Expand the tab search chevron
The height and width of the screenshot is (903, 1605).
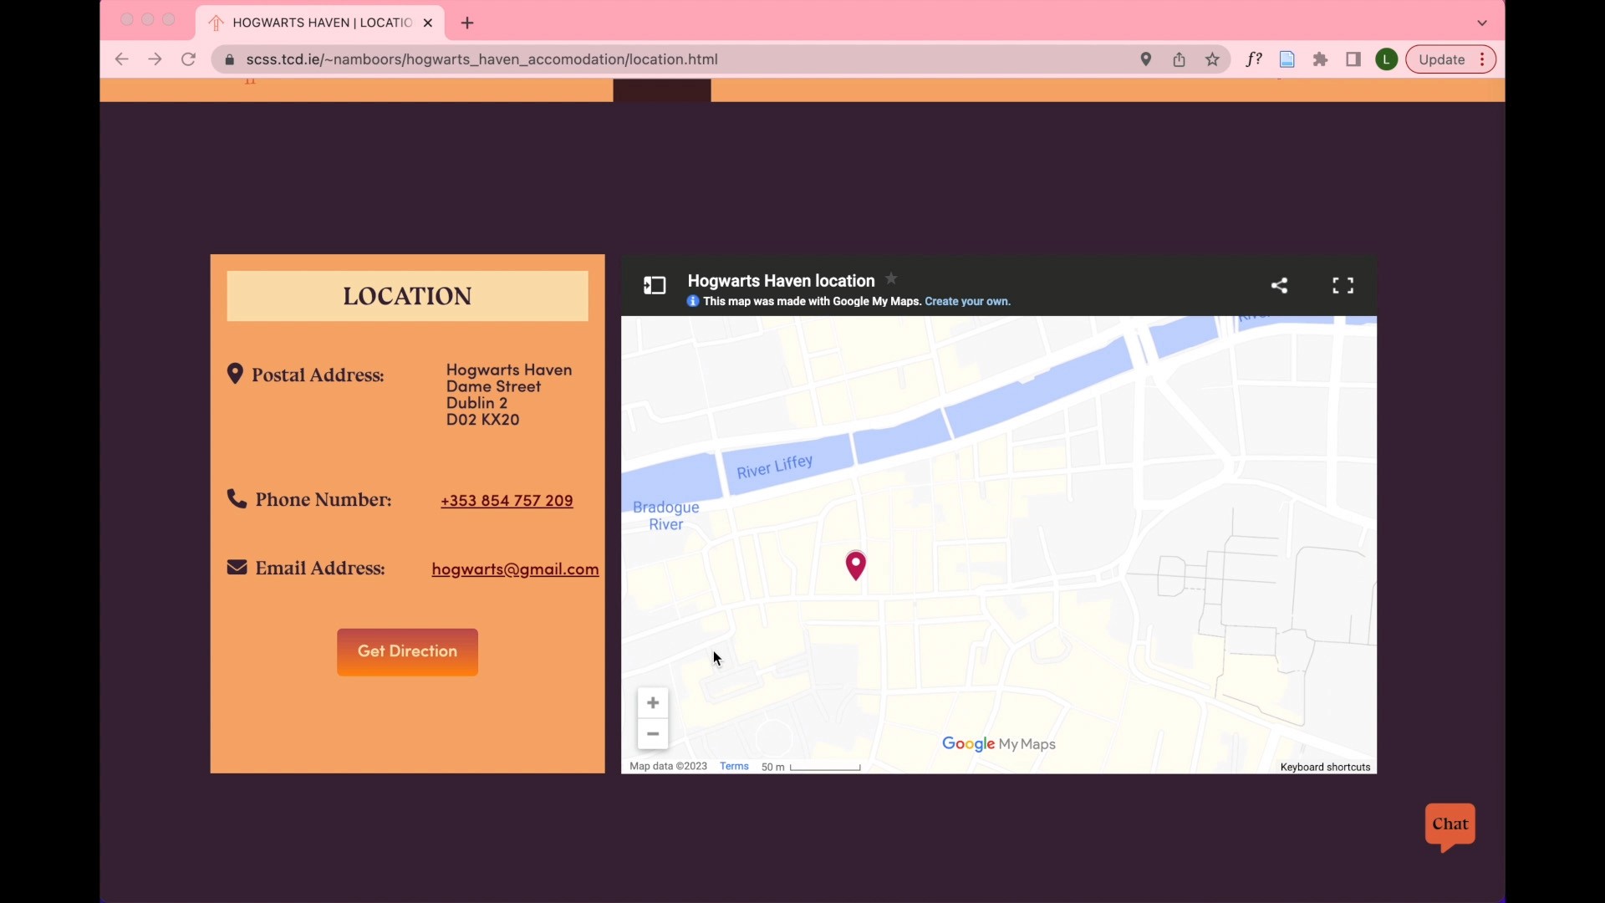(1482, 23)
